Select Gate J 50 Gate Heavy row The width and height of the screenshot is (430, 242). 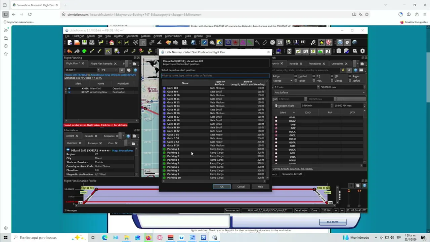coord(214,135)
